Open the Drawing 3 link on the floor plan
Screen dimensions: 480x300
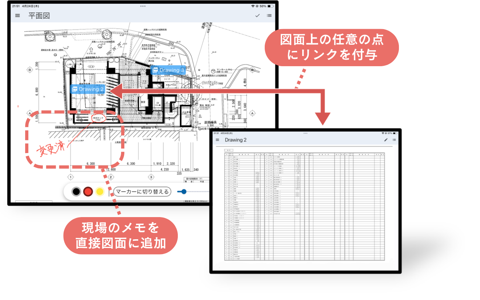pos(169,70)
